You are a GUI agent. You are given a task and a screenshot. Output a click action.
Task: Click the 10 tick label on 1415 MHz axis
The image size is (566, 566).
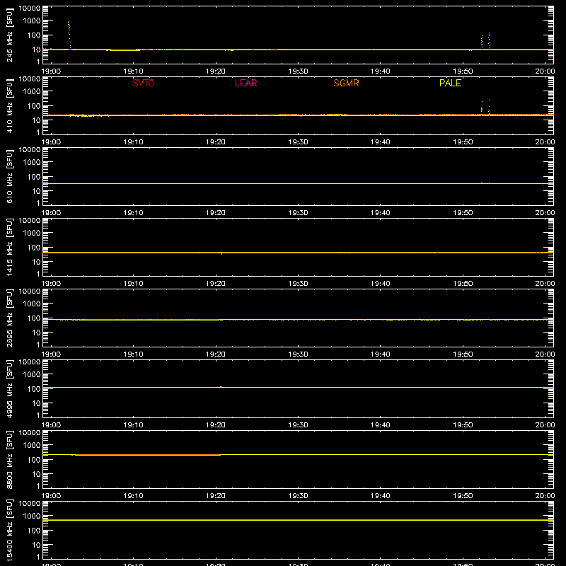(36, 262)
